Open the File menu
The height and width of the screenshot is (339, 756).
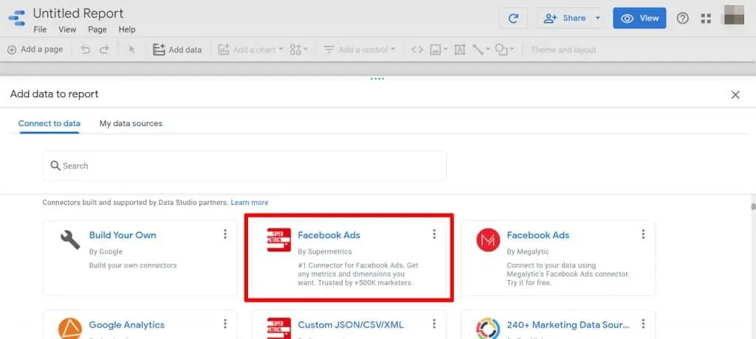(40, 29)
